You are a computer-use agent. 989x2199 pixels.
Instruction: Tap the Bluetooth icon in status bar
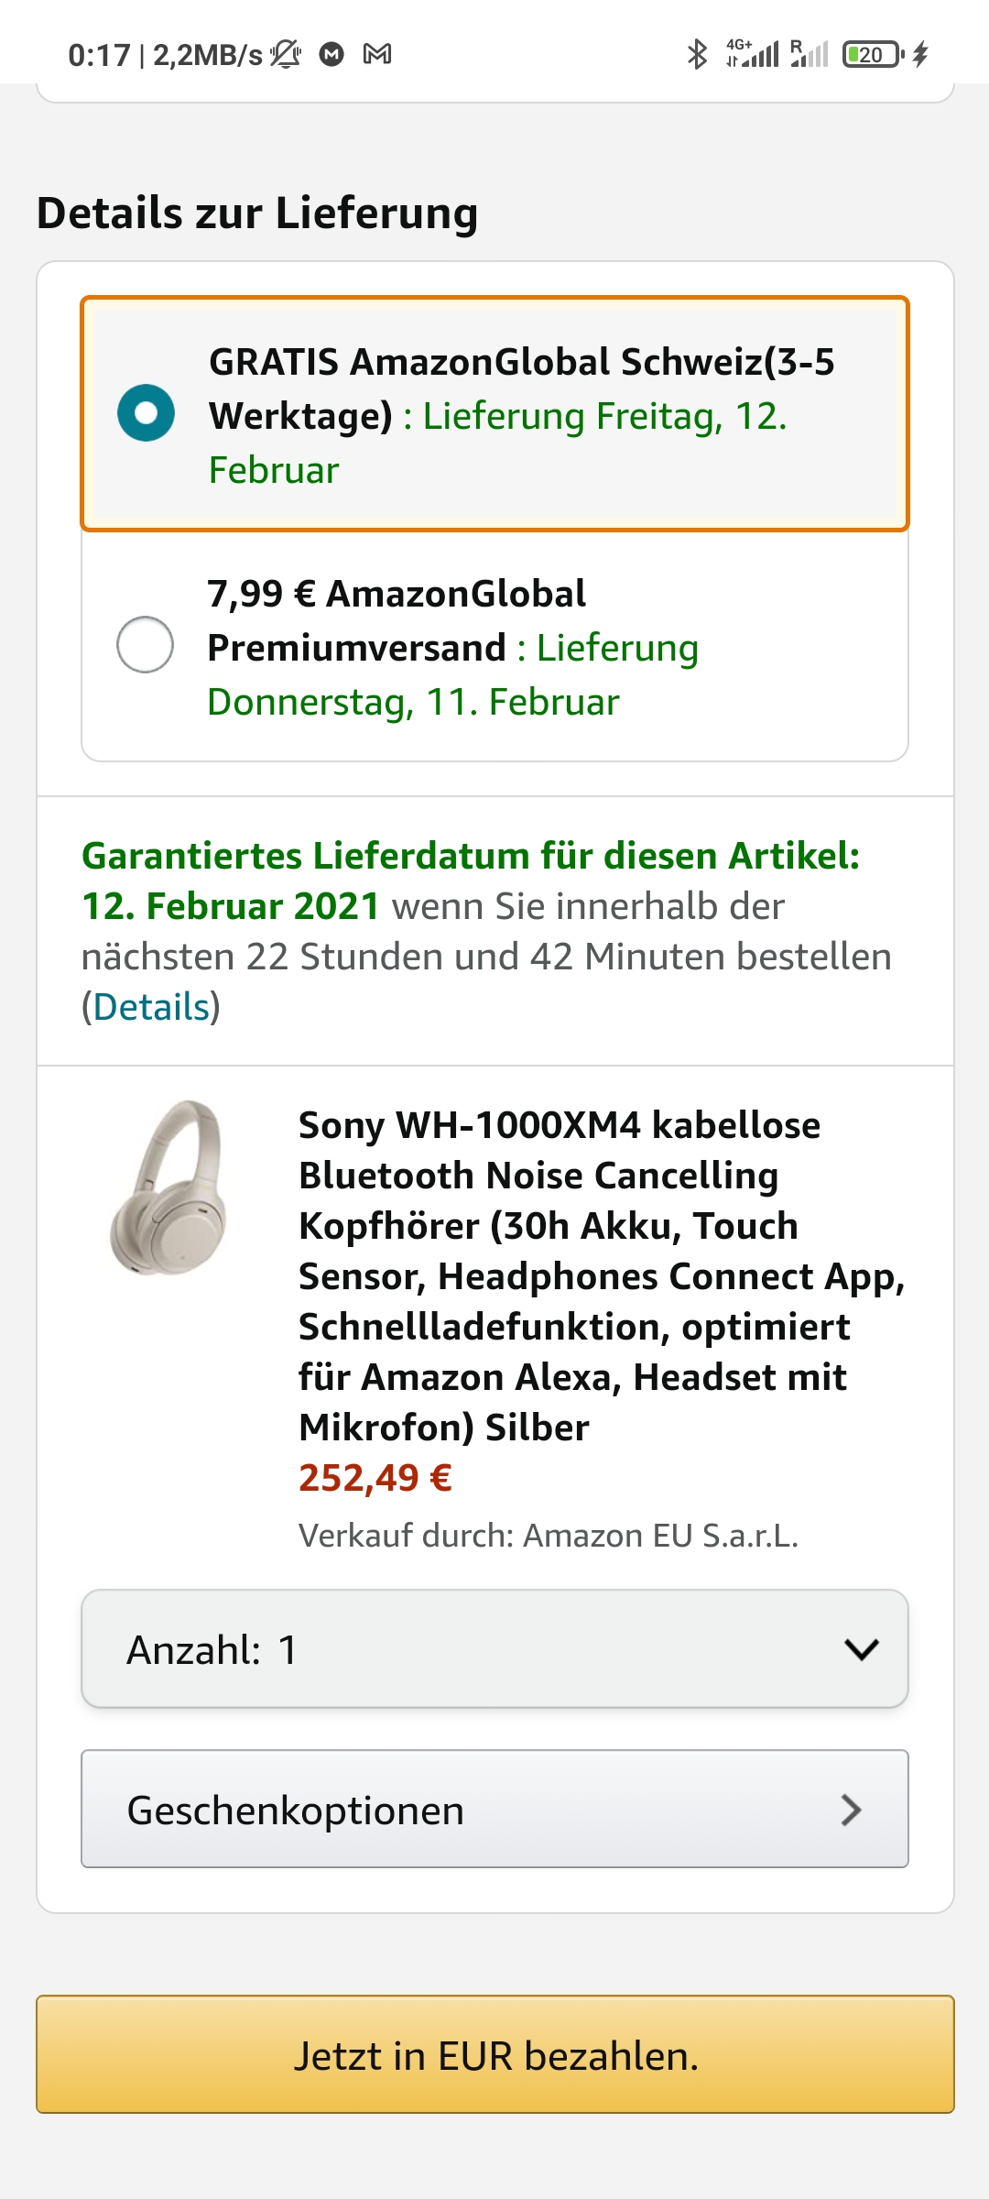pyautogui.click(x=697, y=55)
